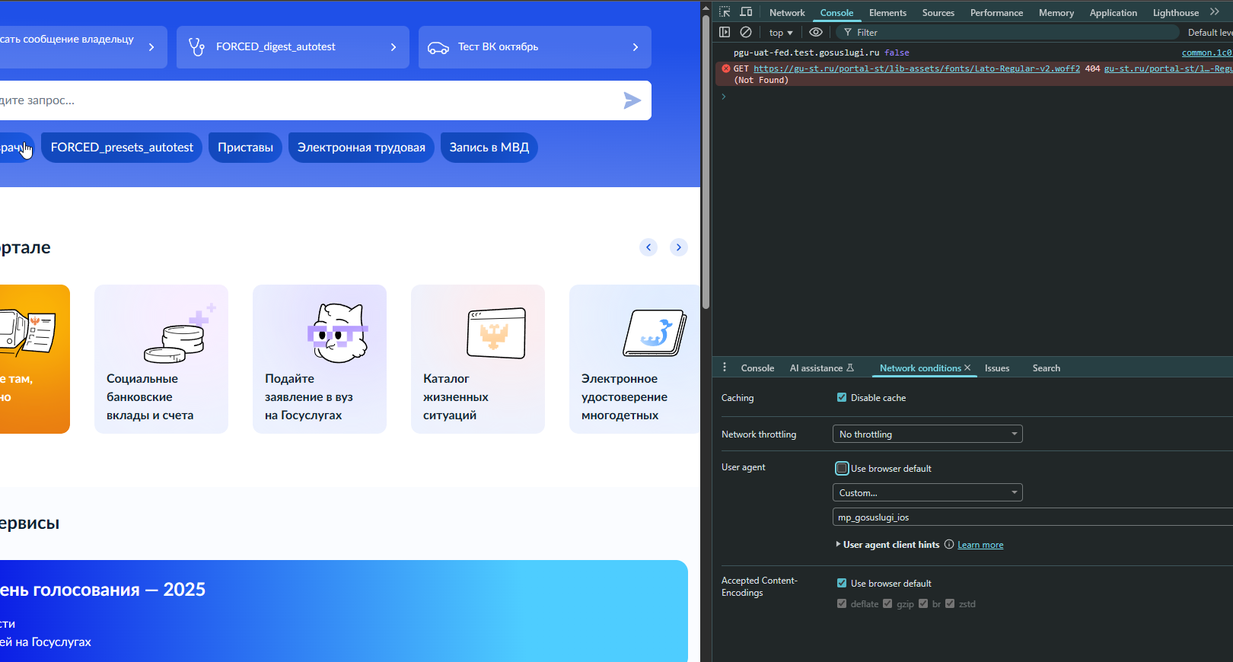Select the Приставы chip
1233x662 pixels.
245,148
